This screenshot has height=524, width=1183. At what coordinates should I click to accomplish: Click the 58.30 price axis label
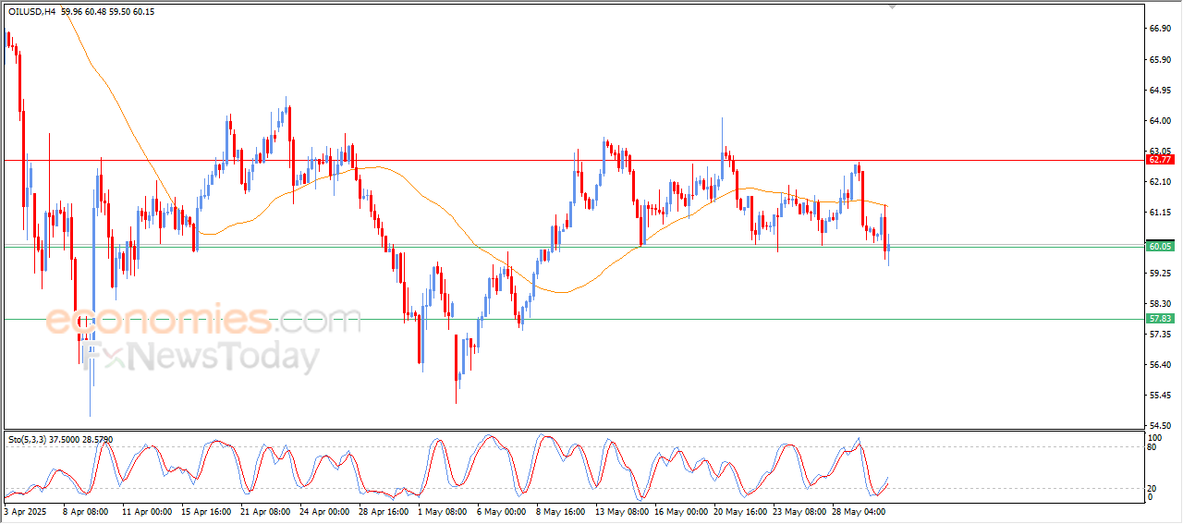1160,303
